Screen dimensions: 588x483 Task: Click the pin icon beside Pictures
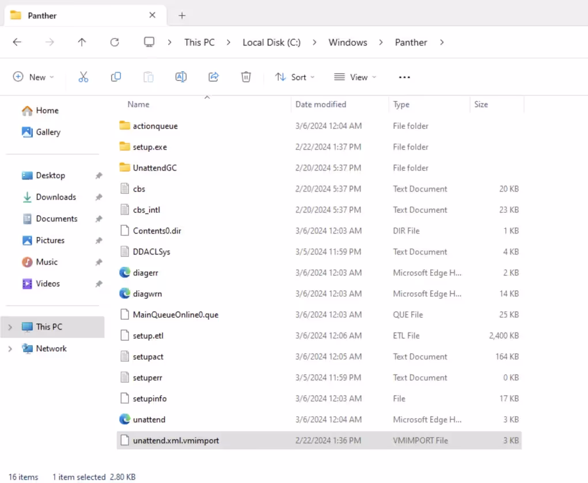click(x=98, y=240)
